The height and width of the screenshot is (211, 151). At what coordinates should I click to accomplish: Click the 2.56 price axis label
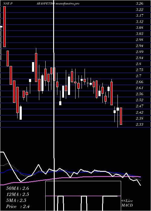140,94
